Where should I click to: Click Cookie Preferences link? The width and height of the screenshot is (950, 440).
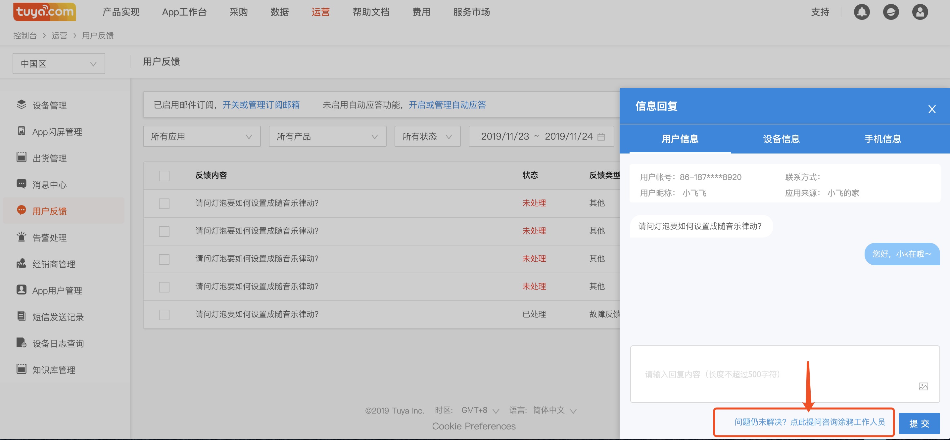pyautogui.click(x=474, y=426)
